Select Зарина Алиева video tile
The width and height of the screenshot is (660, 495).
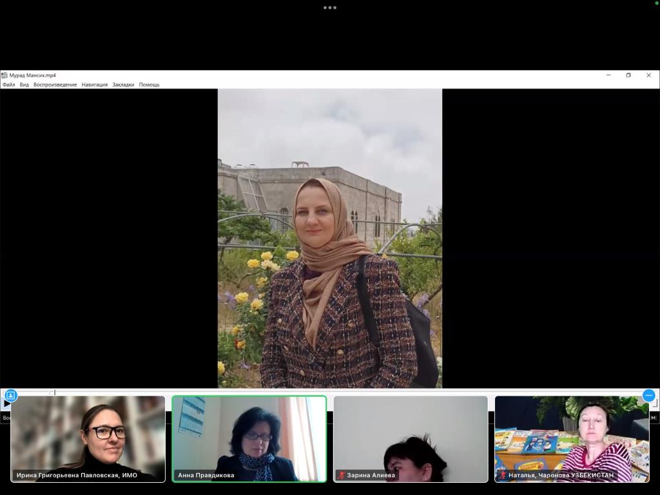point(411,438)
